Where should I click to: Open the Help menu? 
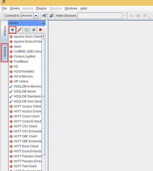coord(84,8)
